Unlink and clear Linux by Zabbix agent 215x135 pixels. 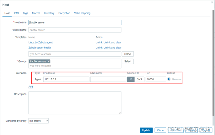112,42
